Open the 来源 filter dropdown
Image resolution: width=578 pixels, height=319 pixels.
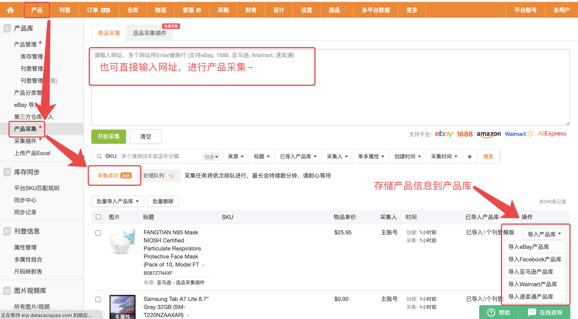click(236, 156)
